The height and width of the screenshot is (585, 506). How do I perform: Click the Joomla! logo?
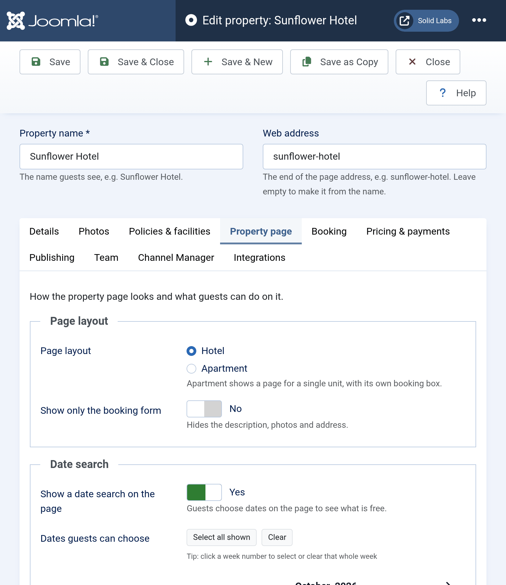52,21
